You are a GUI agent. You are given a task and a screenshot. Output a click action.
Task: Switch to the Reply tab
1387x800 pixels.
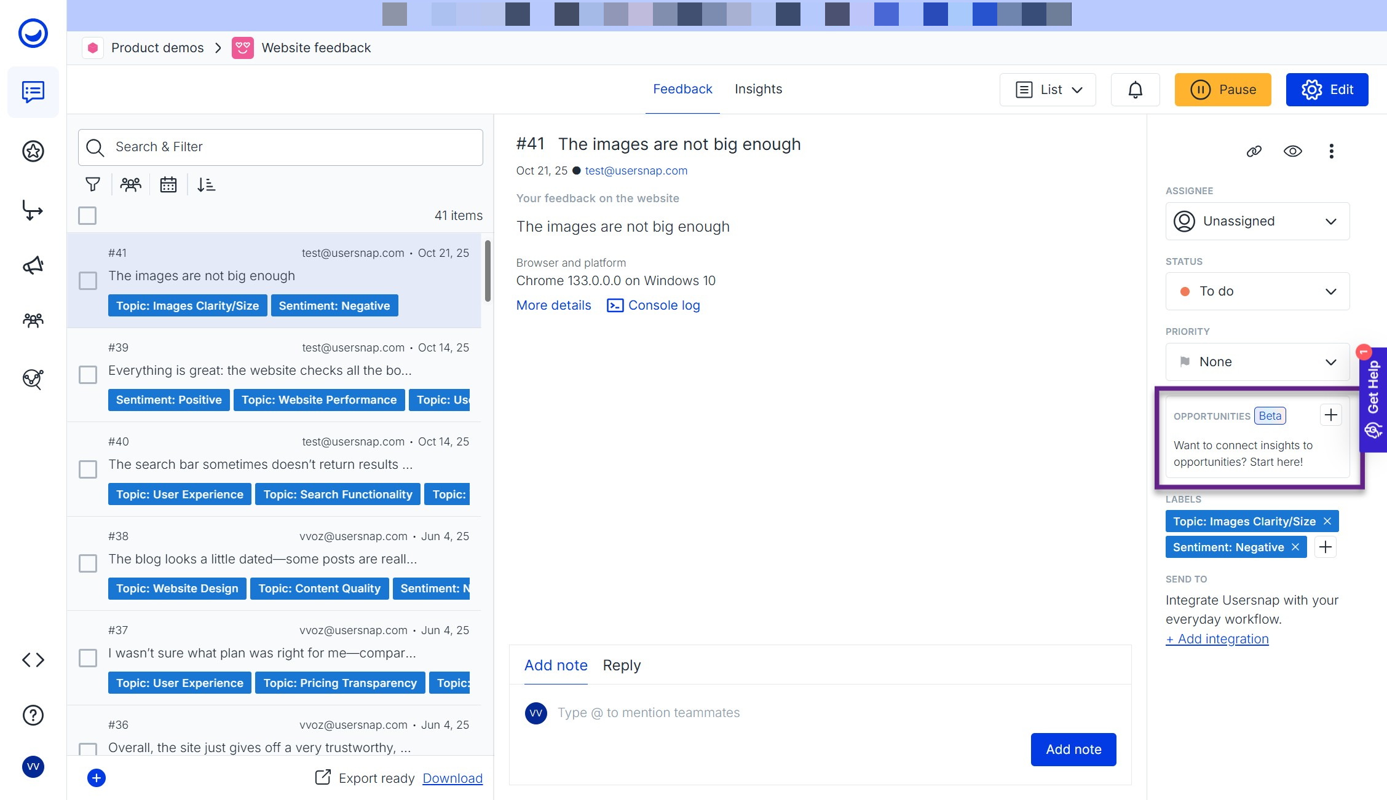pos(622,665)
